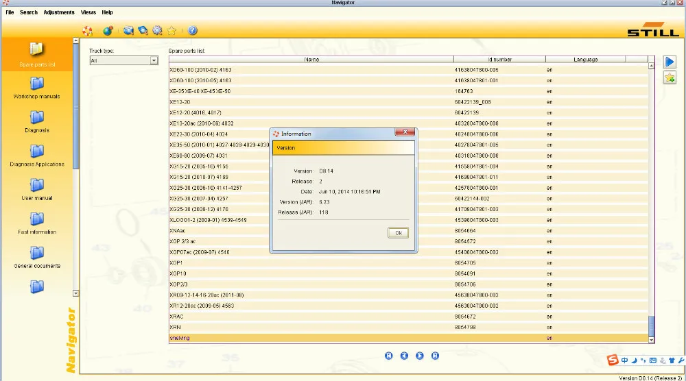Sort list by the Id number column
Viewport: 686px width, 381px height.
pos(499,60)
